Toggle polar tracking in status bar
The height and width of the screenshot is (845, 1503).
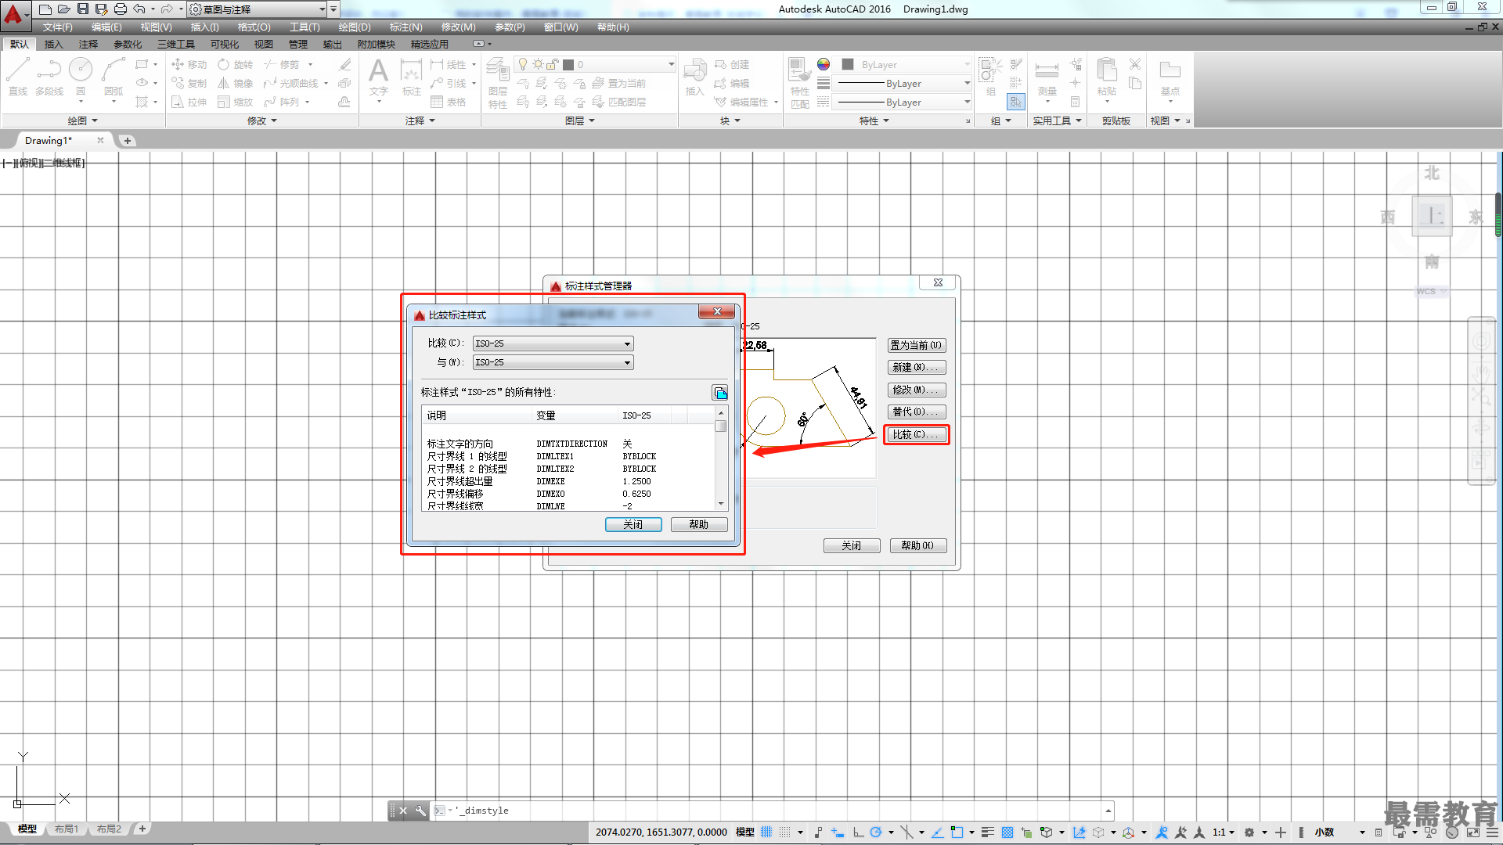[876, 832]
